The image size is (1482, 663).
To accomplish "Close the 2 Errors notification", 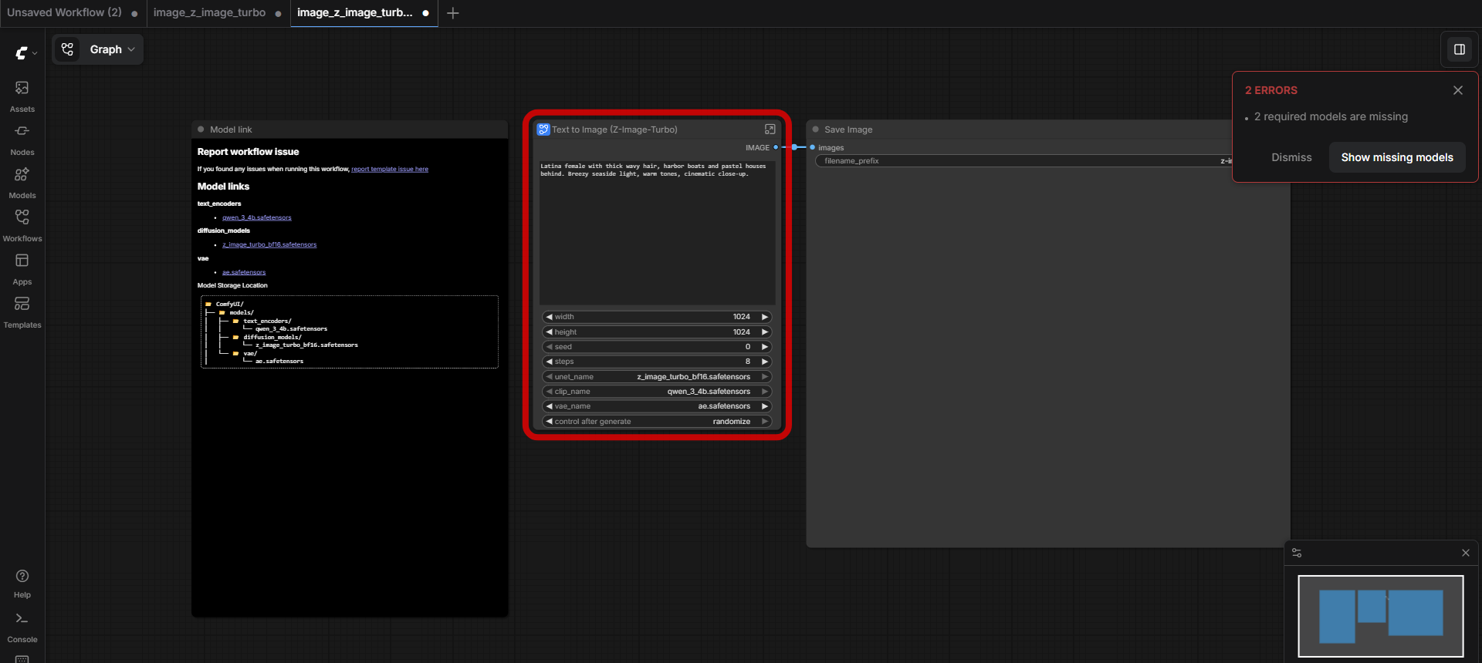I will pyautogui.click(x=1458, y=90).
